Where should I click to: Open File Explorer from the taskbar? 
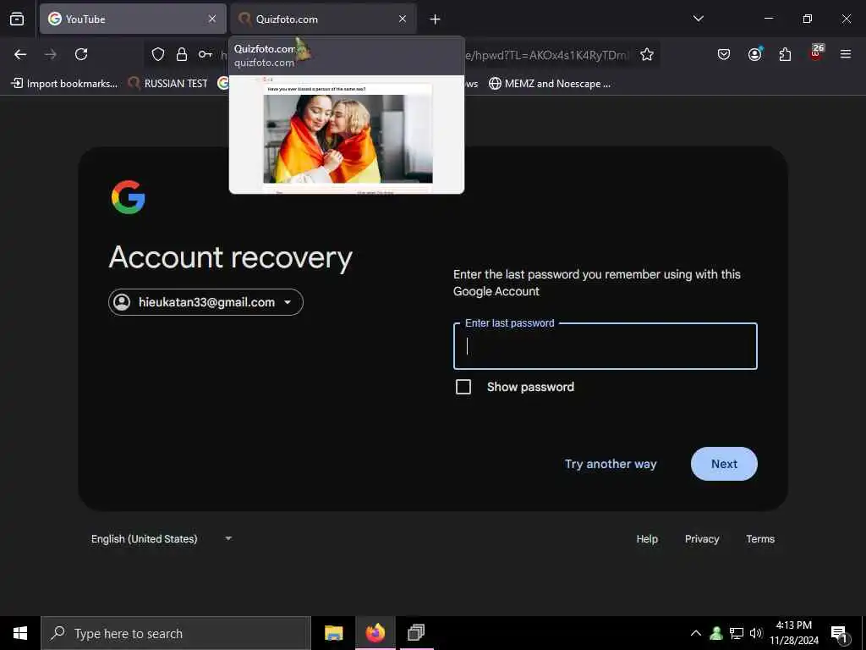[x=333, y=633]
